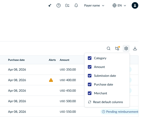Open the help question mark icon
The image size is (149, 117).
point(58,6)
